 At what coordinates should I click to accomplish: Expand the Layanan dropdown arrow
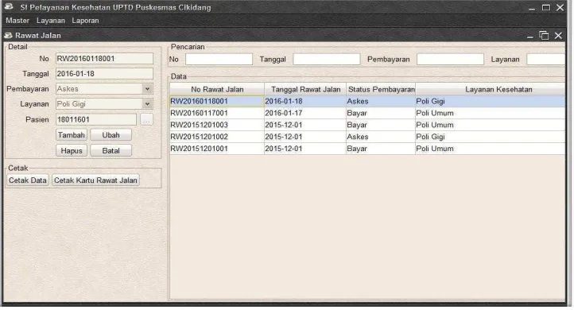tap(147, 104)
